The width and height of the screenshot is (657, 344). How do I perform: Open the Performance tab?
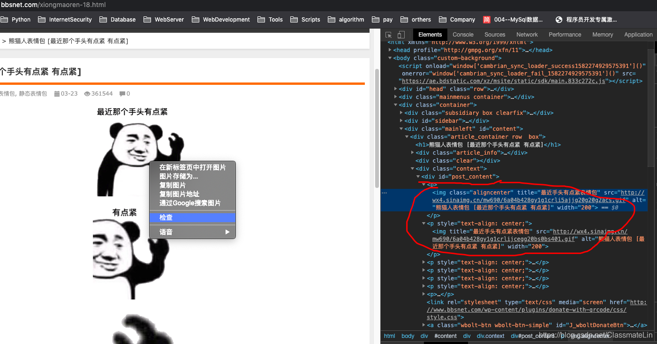pos(565,35)
